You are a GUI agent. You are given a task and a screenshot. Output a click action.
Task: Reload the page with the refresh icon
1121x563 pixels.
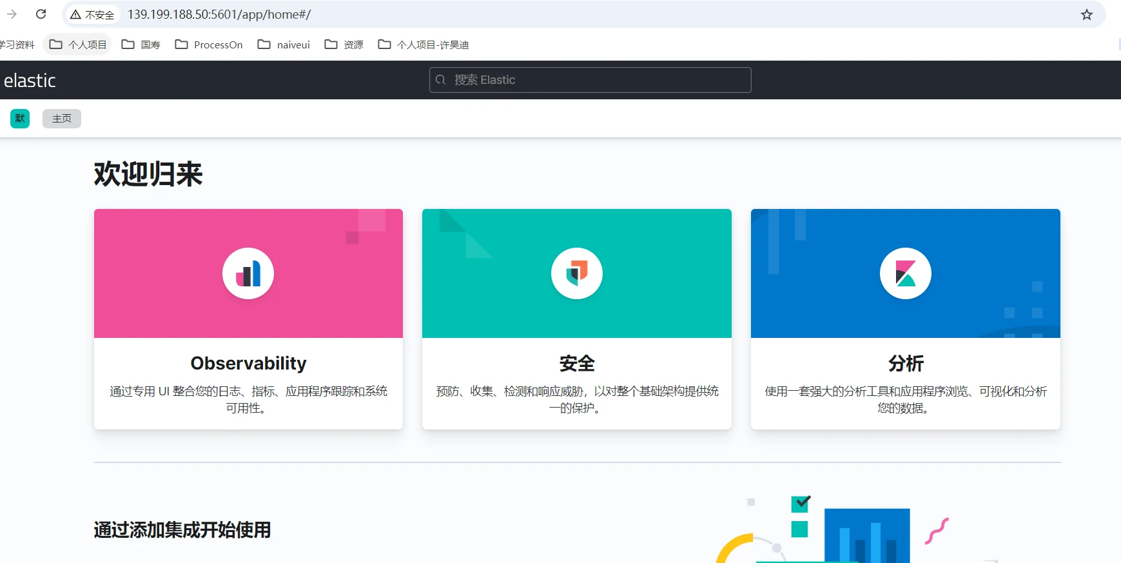pos(41,14)
